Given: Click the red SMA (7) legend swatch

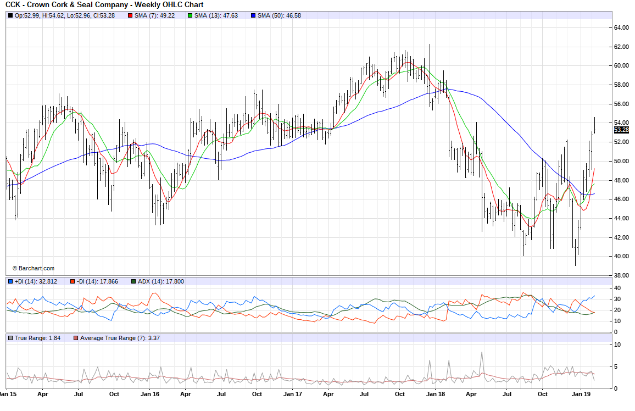Looking at the screenshot, I should (130, 16).
